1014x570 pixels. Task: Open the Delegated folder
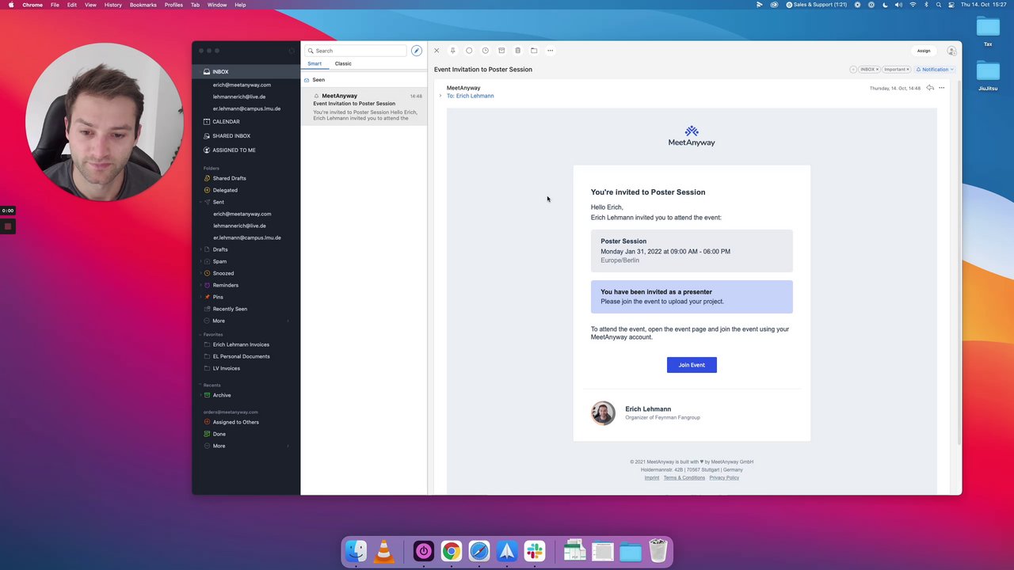(x=225, y=190)
